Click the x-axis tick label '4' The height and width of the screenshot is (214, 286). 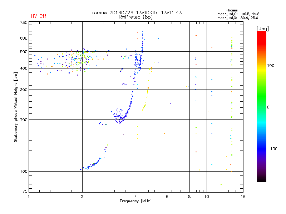(x=136, y=197)
